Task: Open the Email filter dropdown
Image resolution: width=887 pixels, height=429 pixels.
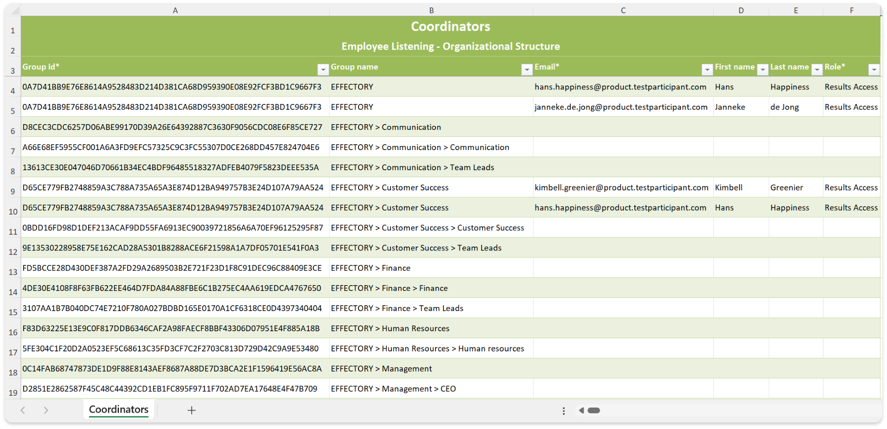Action: pyautogui.click(x=707, y=69)
